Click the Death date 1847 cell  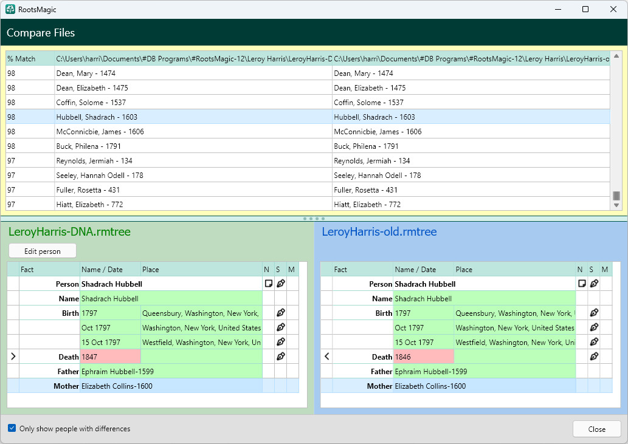pyautogui.click(x=111, y=357)
